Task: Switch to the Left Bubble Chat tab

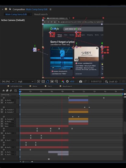Action: pyautogui.click(x=16, y=86)
